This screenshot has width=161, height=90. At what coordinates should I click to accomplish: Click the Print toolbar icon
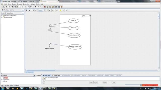[x=18, y=7]
